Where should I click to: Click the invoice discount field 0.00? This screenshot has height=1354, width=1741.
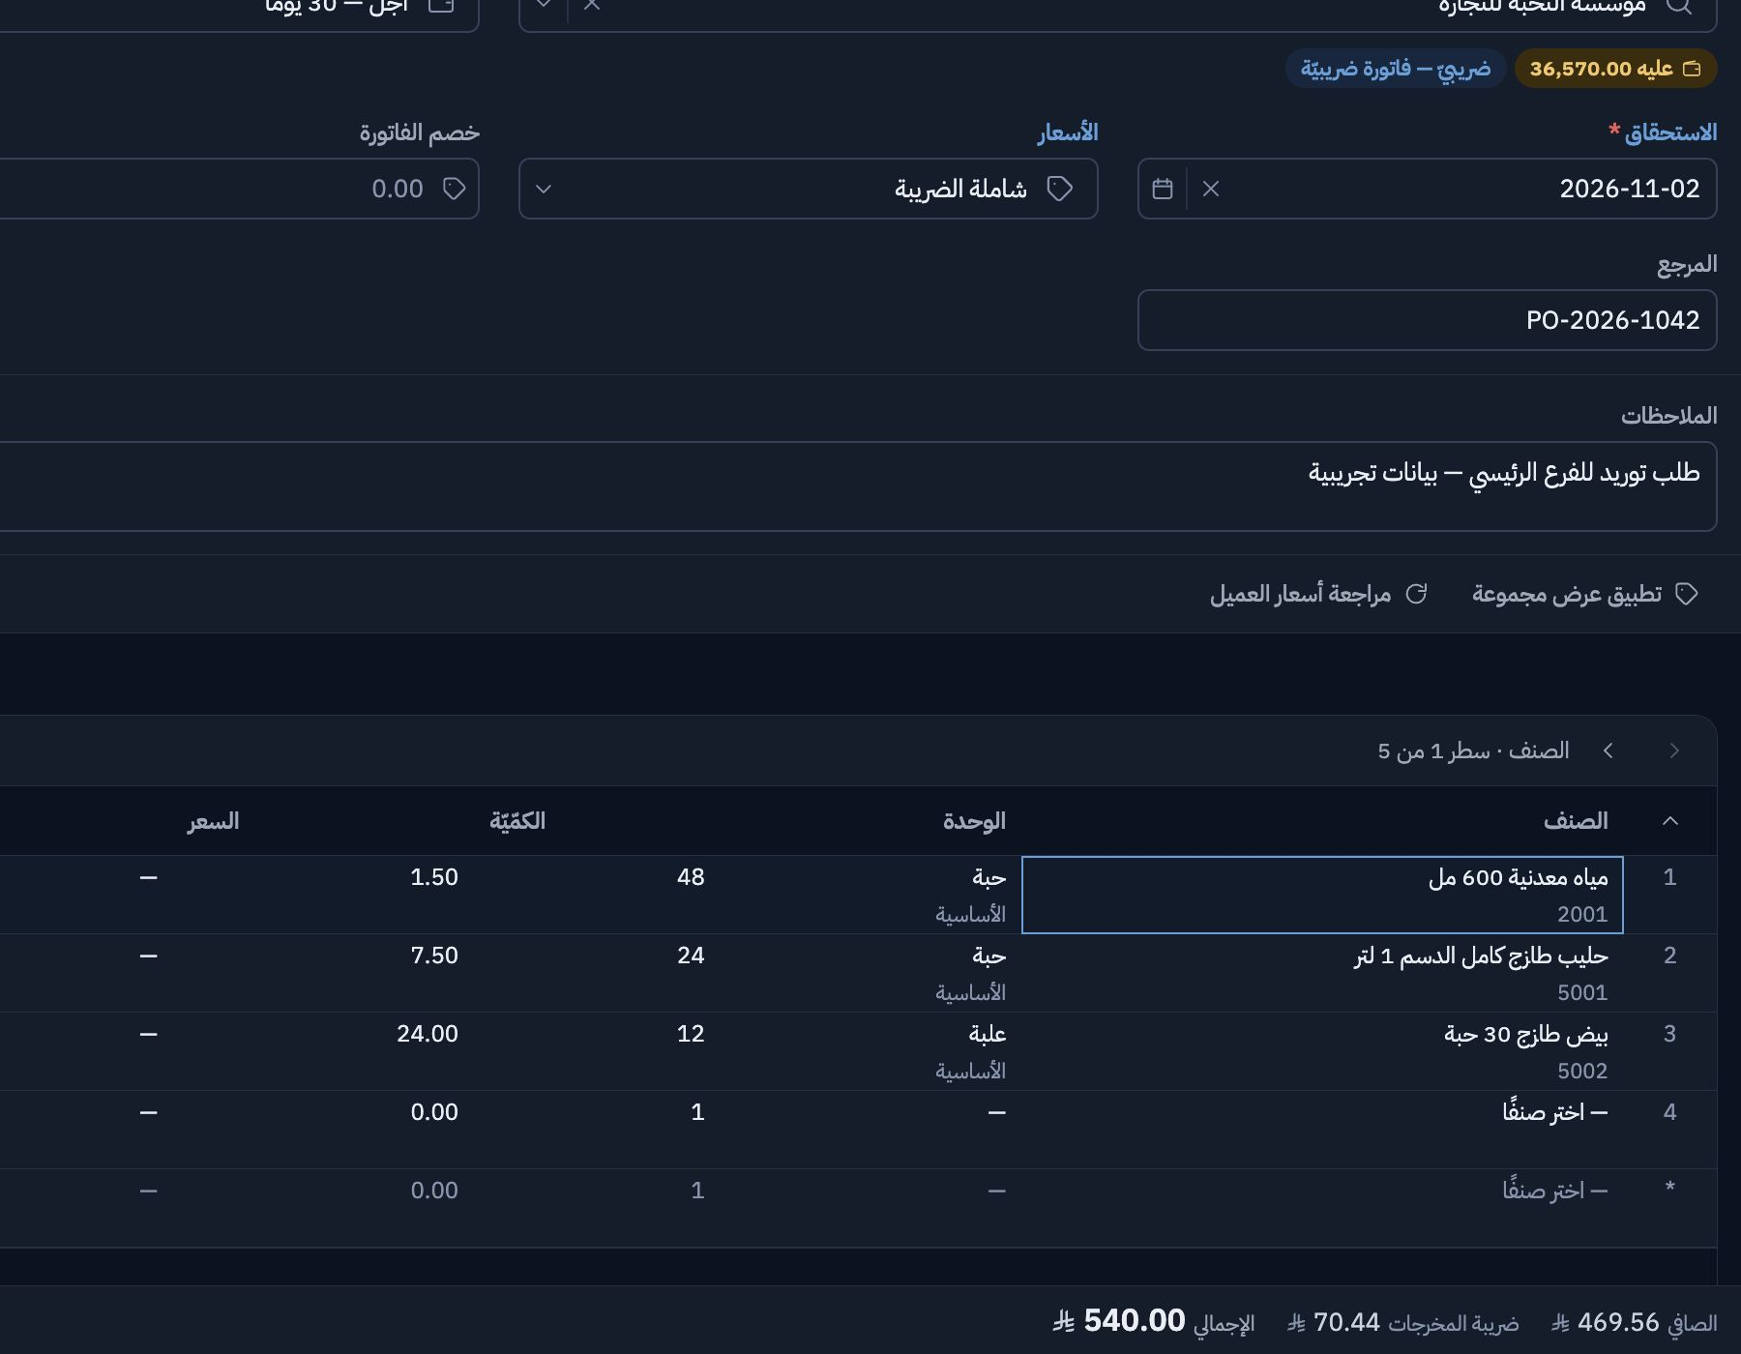tap(240, 189)
